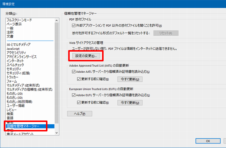Select セキュリティ category
Viewport: 226px width, 148px height.
click(x=14, y=69)
